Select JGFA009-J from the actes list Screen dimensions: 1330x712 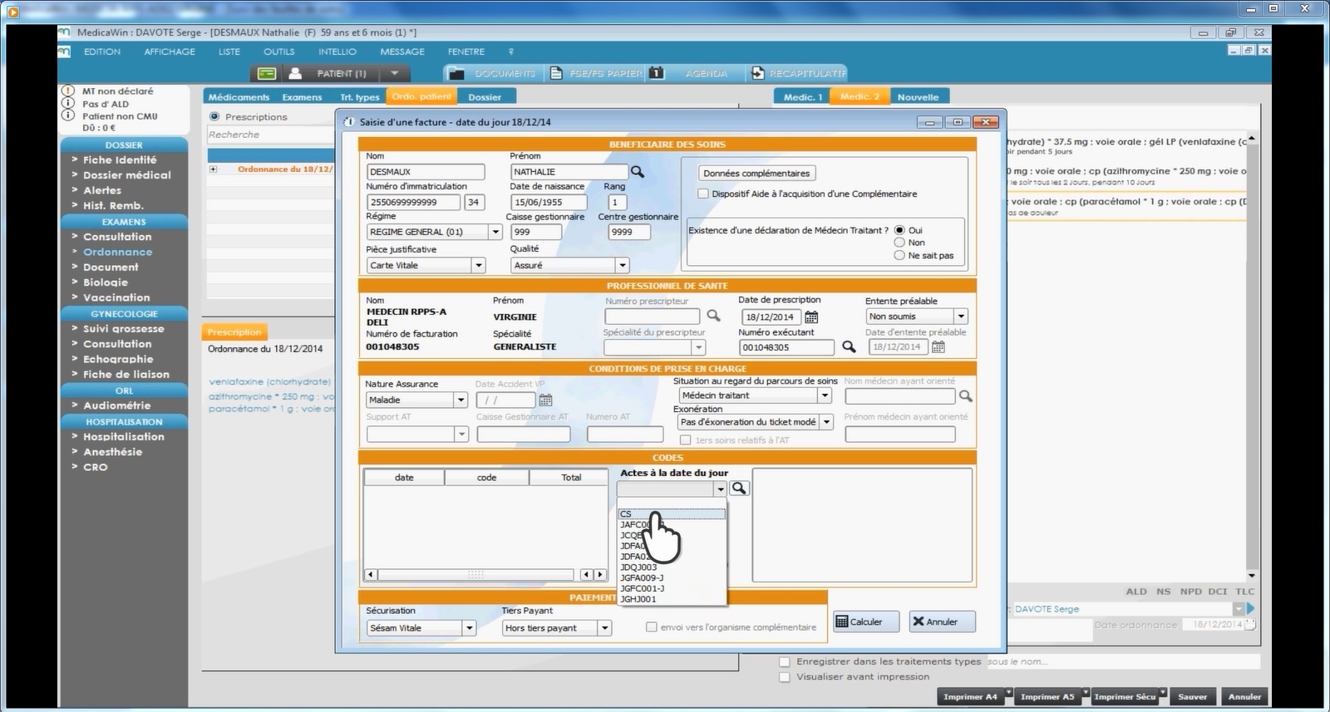click(x=642, y=577)
